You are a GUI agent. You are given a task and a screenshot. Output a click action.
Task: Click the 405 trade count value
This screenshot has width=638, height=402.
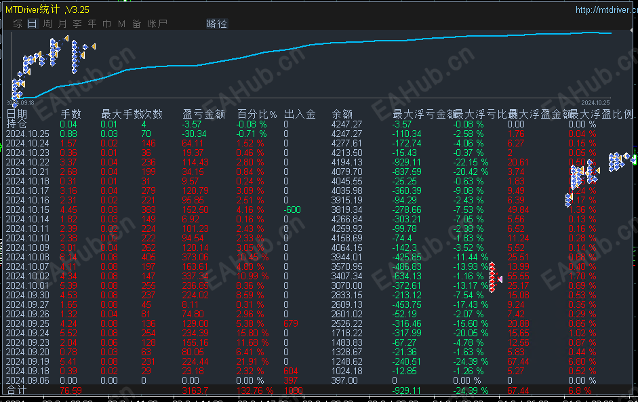(x=148, y=257)
